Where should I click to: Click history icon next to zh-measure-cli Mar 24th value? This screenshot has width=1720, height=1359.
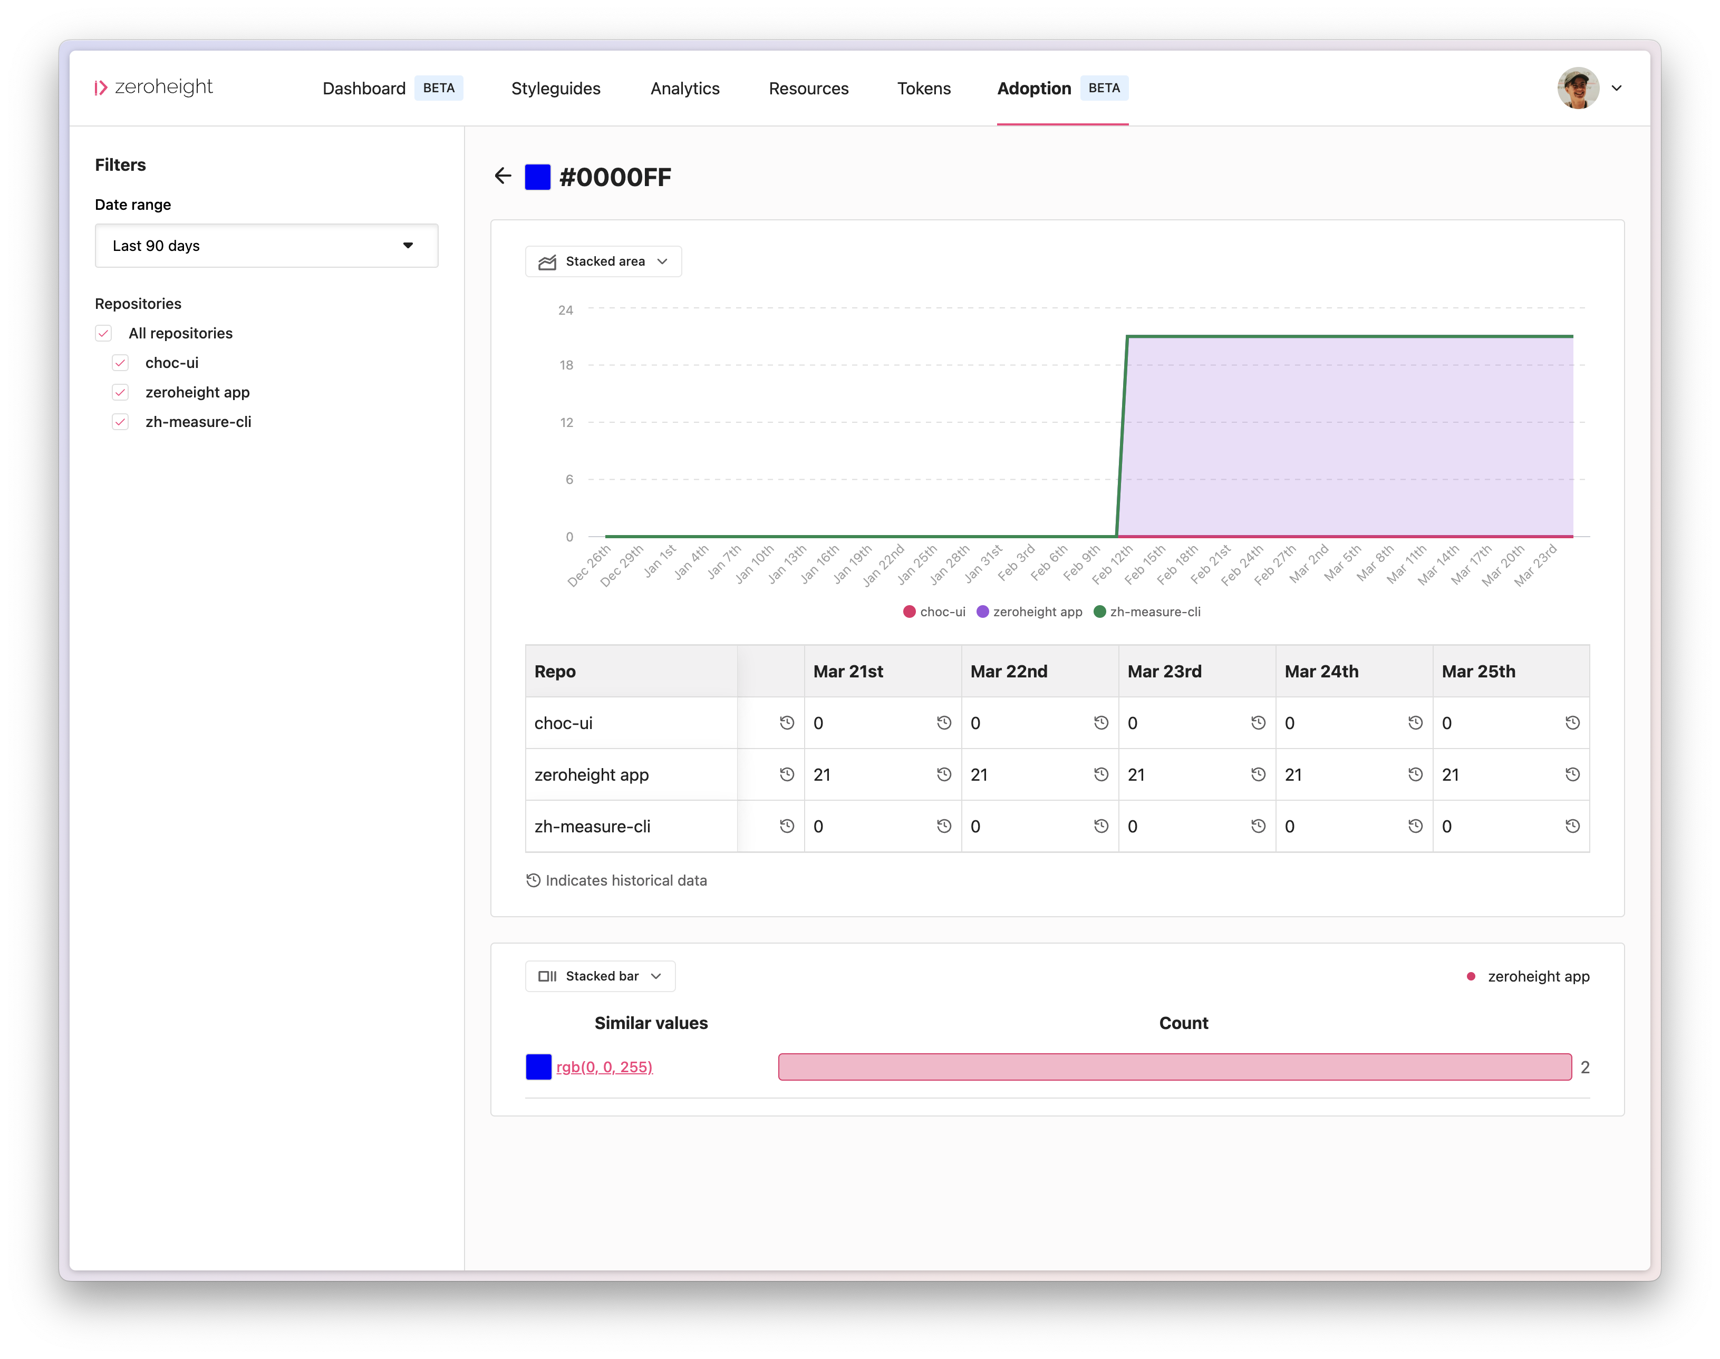click(x=1415, y=826)
